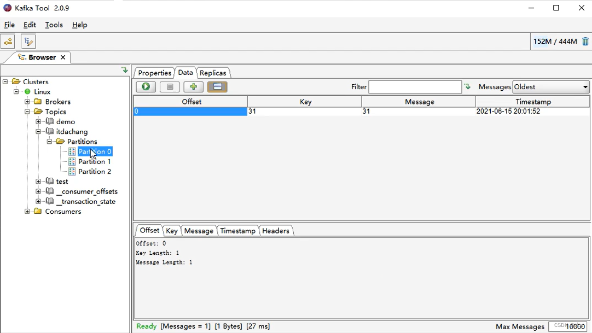
Task: Open the Key detail tab
Action: pyautogui.click(x=172, y=231)
